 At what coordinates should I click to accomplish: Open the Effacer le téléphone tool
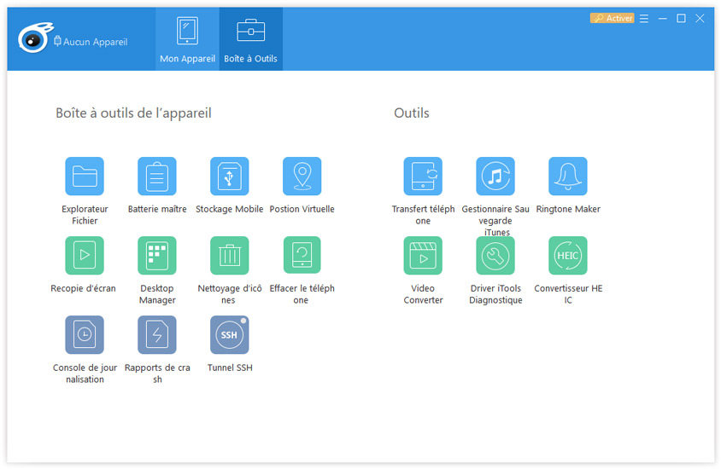[x=302, y=256]
